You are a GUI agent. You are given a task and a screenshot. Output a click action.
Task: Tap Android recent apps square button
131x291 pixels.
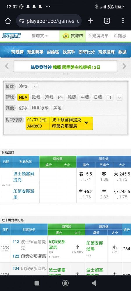tap(37, 283)
